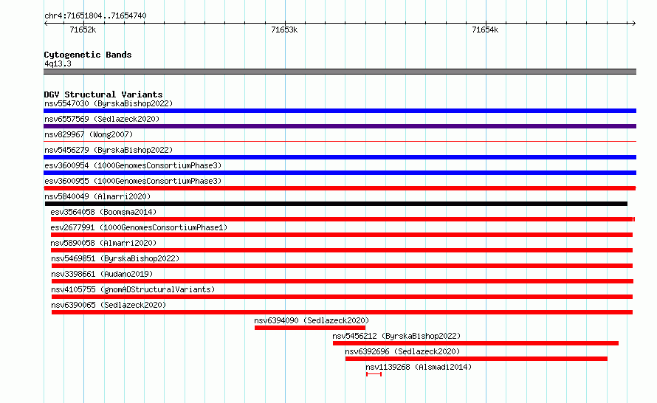Click the left arrow end of the ruler

(46, 24)
